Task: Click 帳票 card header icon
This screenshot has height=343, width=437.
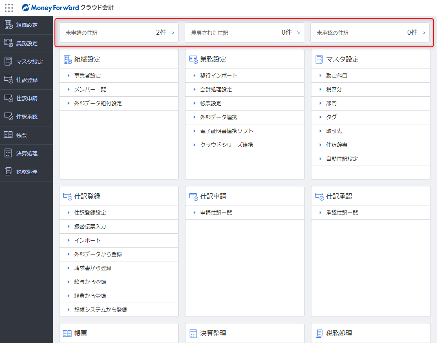Action: (67, 334)
